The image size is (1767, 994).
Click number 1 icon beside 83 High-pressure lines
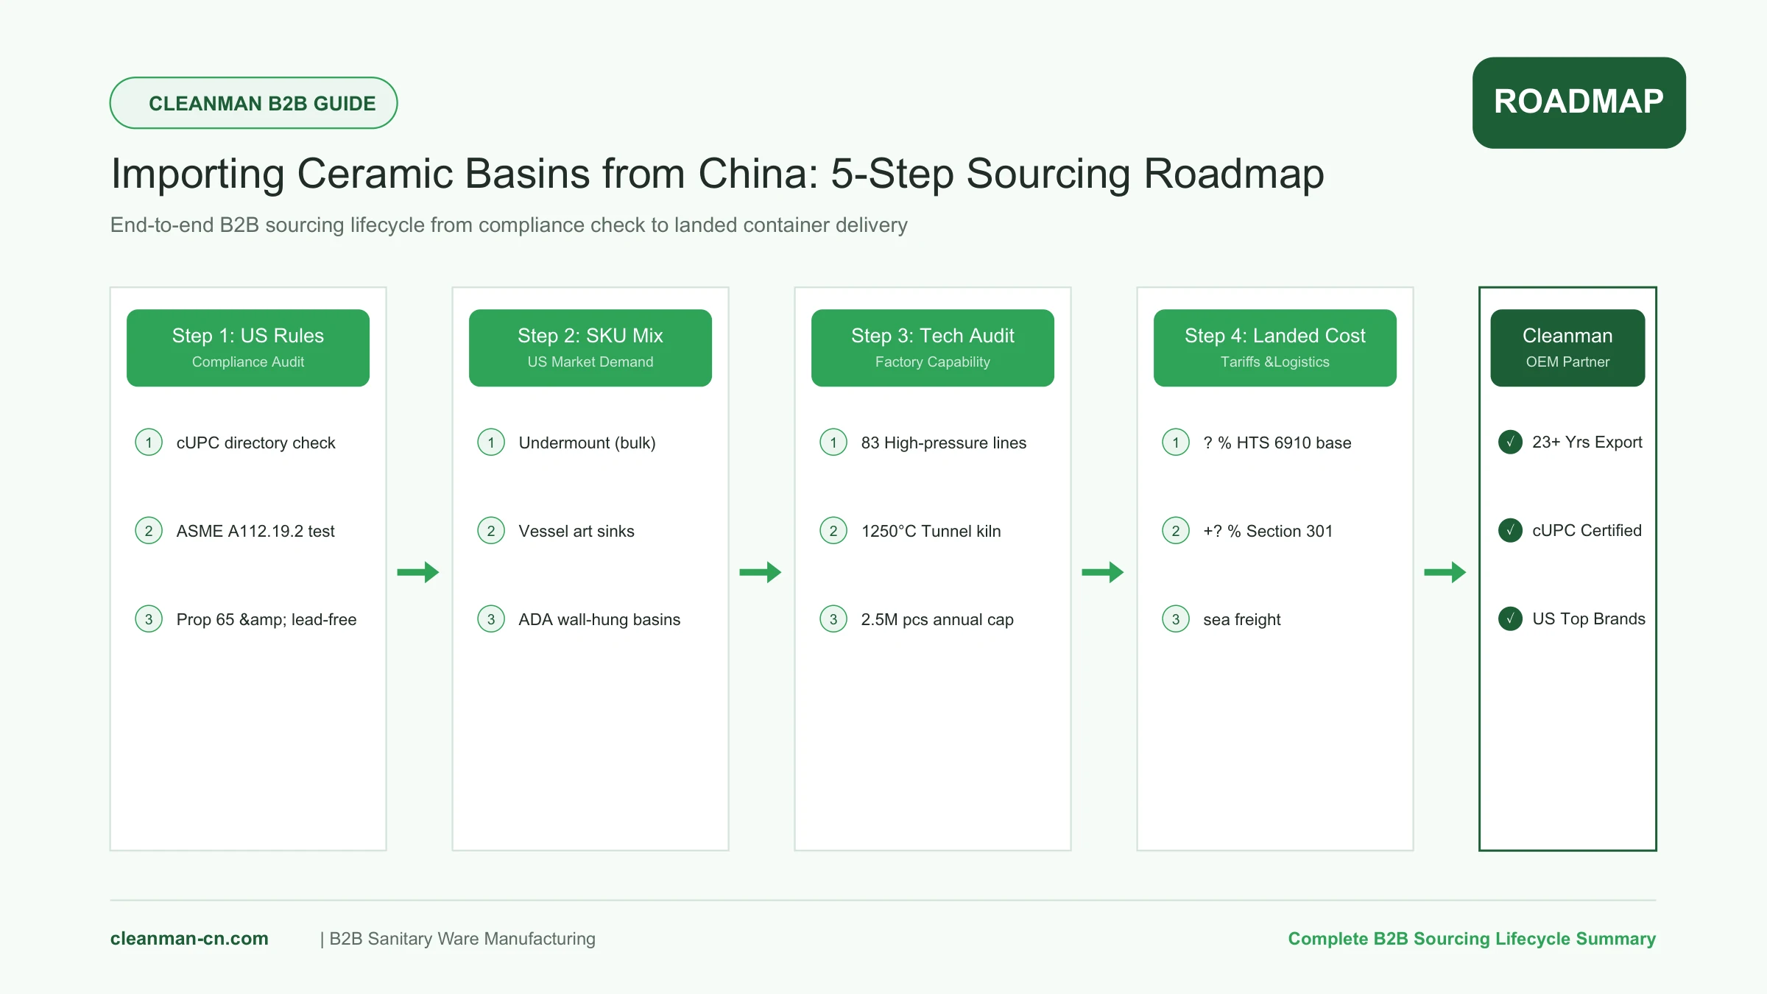(833, 443)
